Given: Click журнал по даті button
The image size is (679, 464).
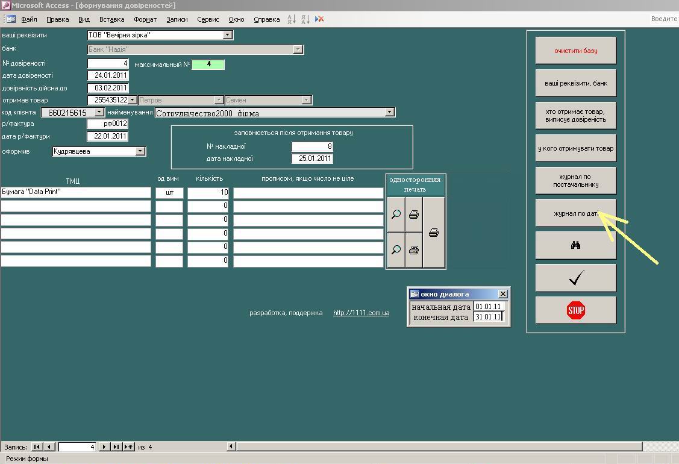Looking at the screenshot, I should pos(575,213).
